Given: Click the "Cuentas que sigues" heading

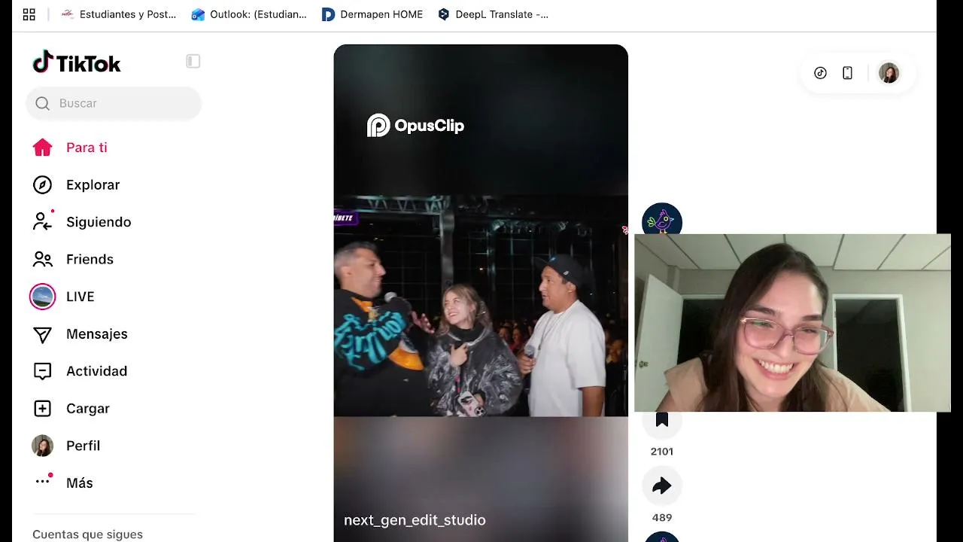Looking at the screenshot, I should point(87,534).
